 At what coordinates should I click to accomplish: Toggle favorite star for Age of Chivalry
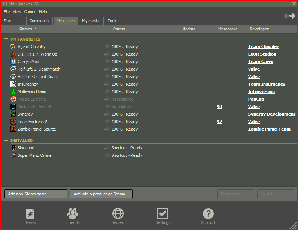107,47
